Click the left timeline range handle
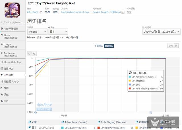This screenshot has height=130, width=182. 36,112
